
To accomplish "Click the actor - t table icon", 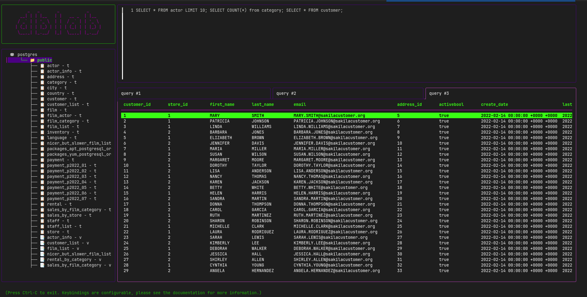I will pos(42,66).
